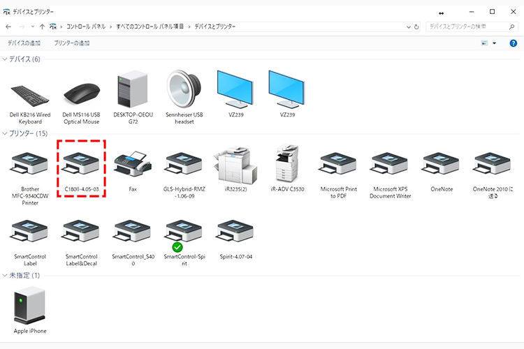Open the help button
The image size is (524, 349).
click(513, 43)
